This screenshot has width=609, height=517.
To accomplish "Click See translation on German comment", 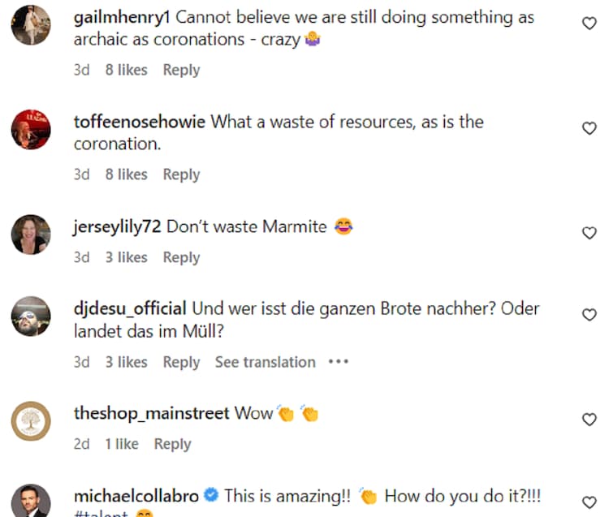I will [265, 362].
